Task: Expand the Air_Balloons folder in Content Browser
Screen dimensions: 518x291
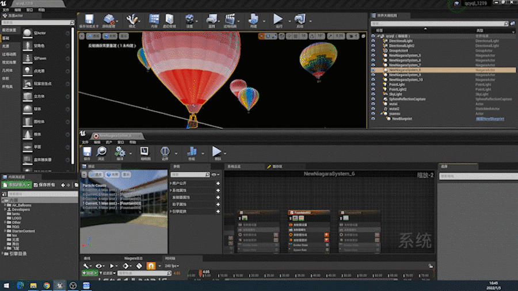Action: pyautogui.click(x=5, y=205)
